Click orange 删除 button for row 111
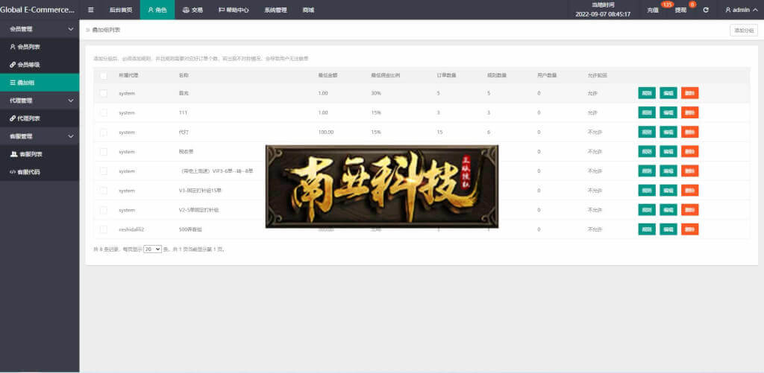Screen dimensions: 764x373 click(689, 112)
